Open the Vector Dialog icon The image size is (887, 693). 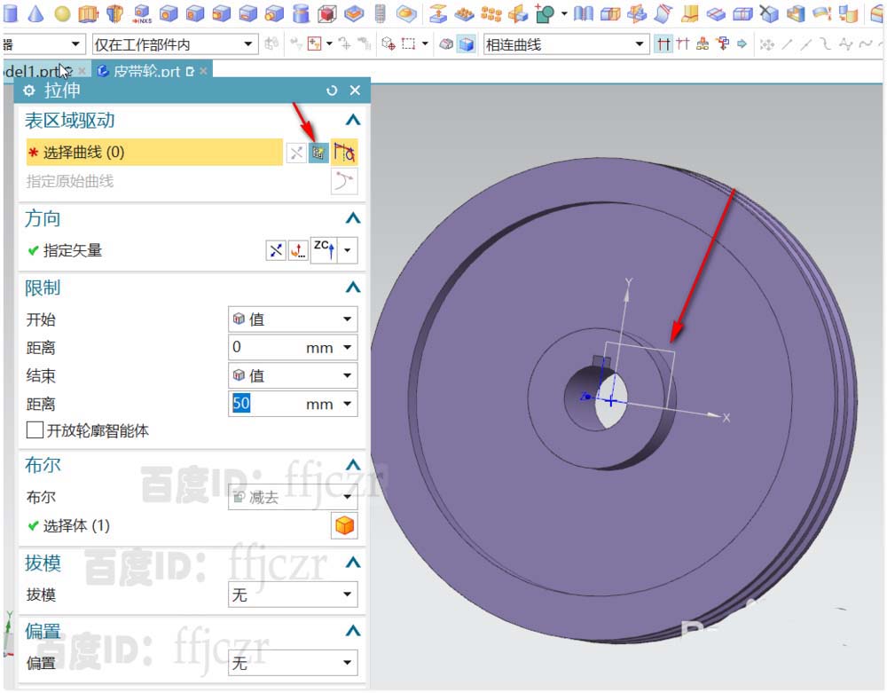click(298, 250)
